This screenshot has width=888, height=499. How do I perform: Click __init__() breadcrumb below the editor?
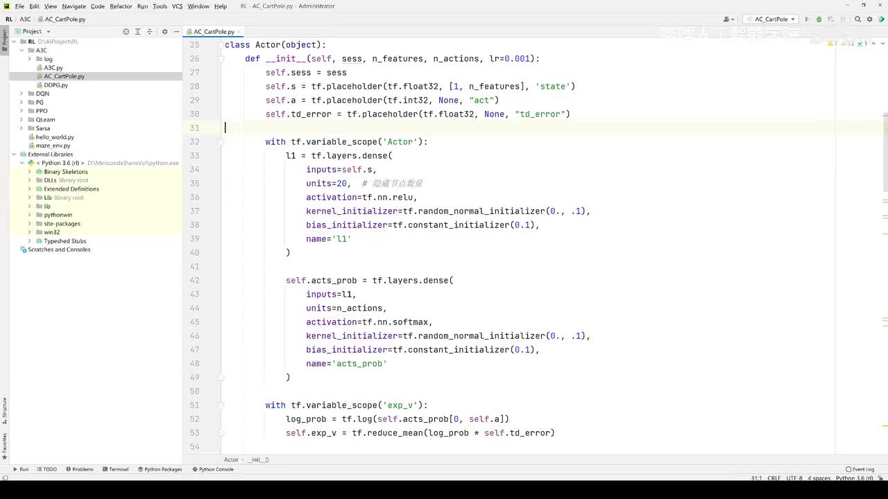coord(259,459)
